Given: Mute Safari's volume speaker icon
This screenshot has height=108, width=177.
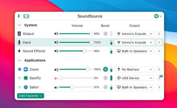Looking at the screenshot, I should (x=56, y=87).
